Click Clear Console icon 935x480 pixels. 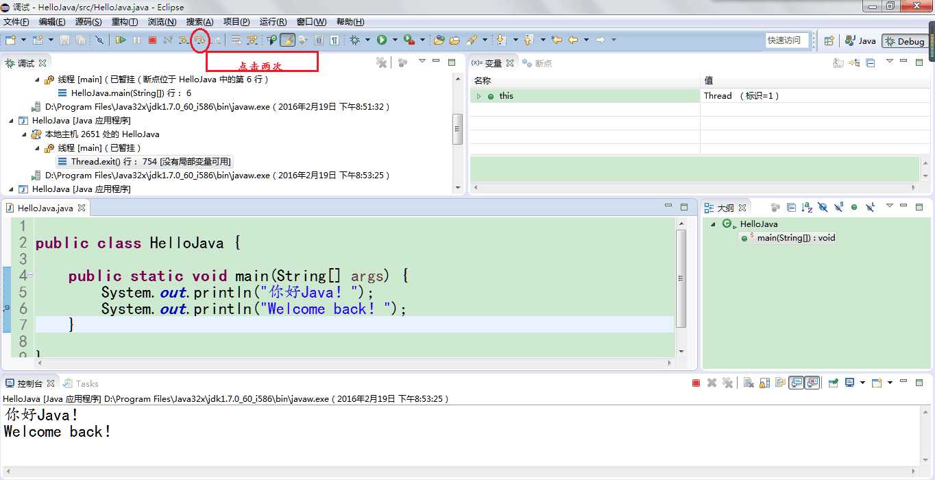pyautogui.click(x=749, y=383)
